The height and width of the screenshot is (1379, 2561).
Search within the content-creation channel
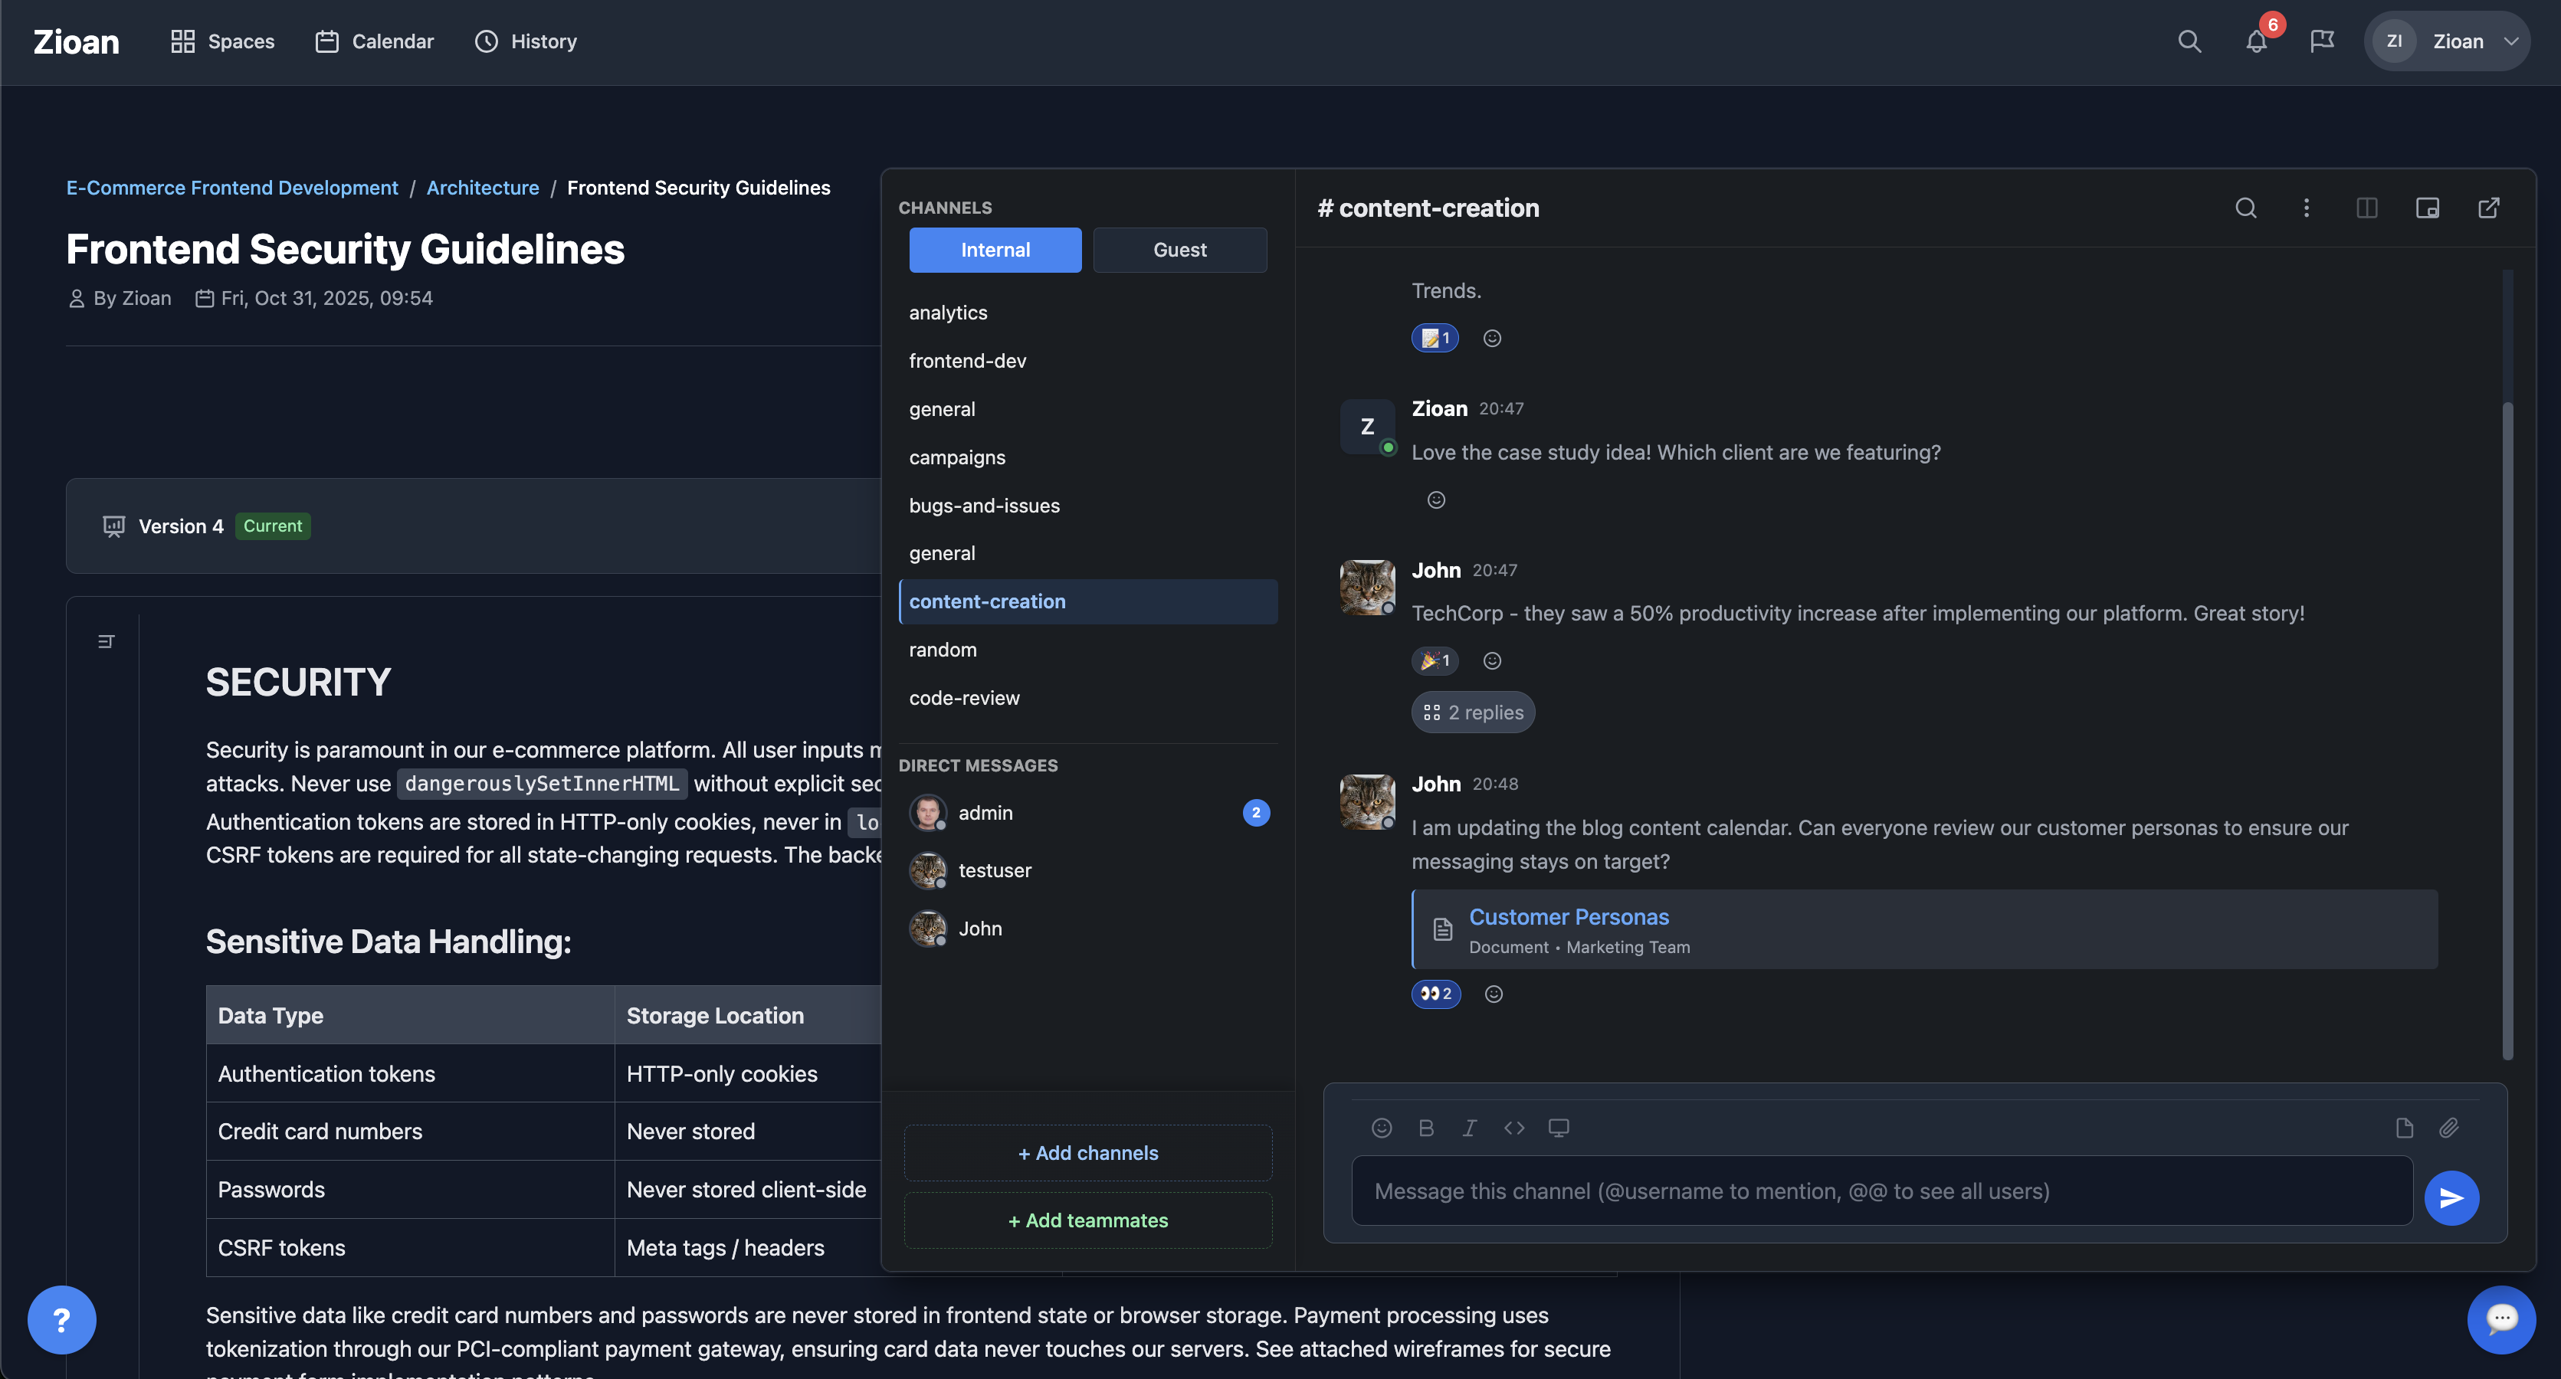(x=2246, y=208)
